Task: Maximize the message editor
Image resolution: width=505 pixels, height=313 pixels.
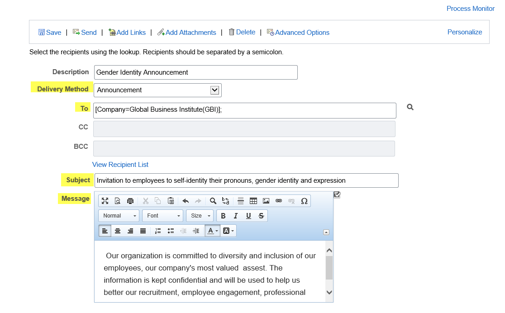Action: 105,201
